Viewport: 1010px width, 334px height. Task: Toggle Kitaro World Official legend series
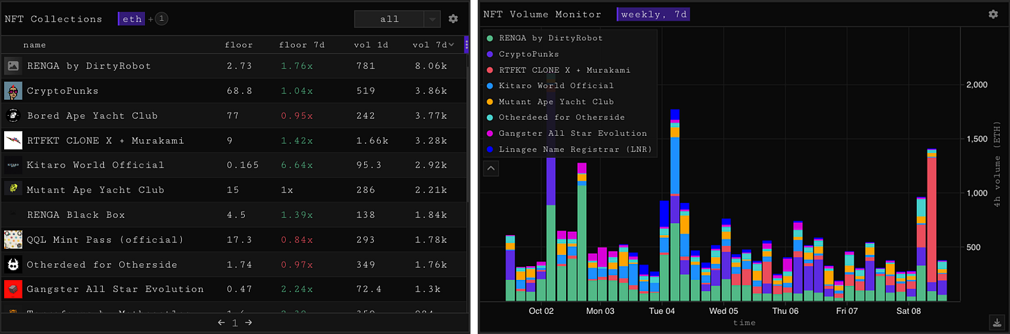click(549, 86)
